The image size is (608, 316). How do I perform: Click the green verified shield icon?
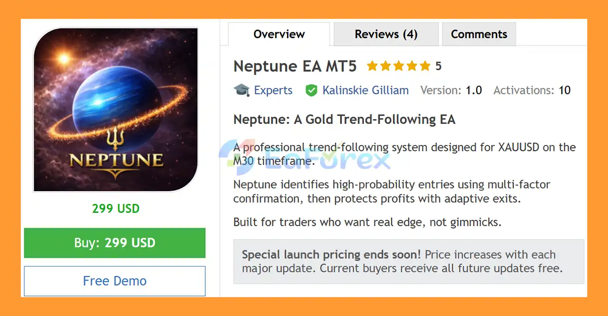pos(311,90)
